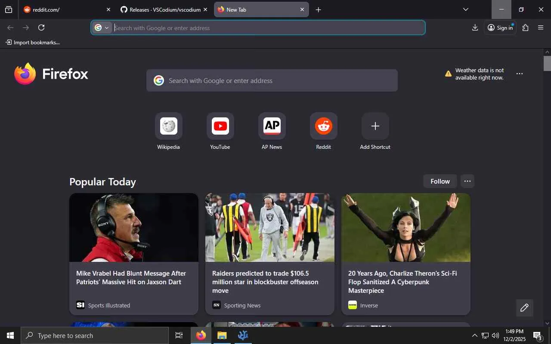Open a new tab with plus button
Viewport: 551px width, 344px height.
pos(319,9)
